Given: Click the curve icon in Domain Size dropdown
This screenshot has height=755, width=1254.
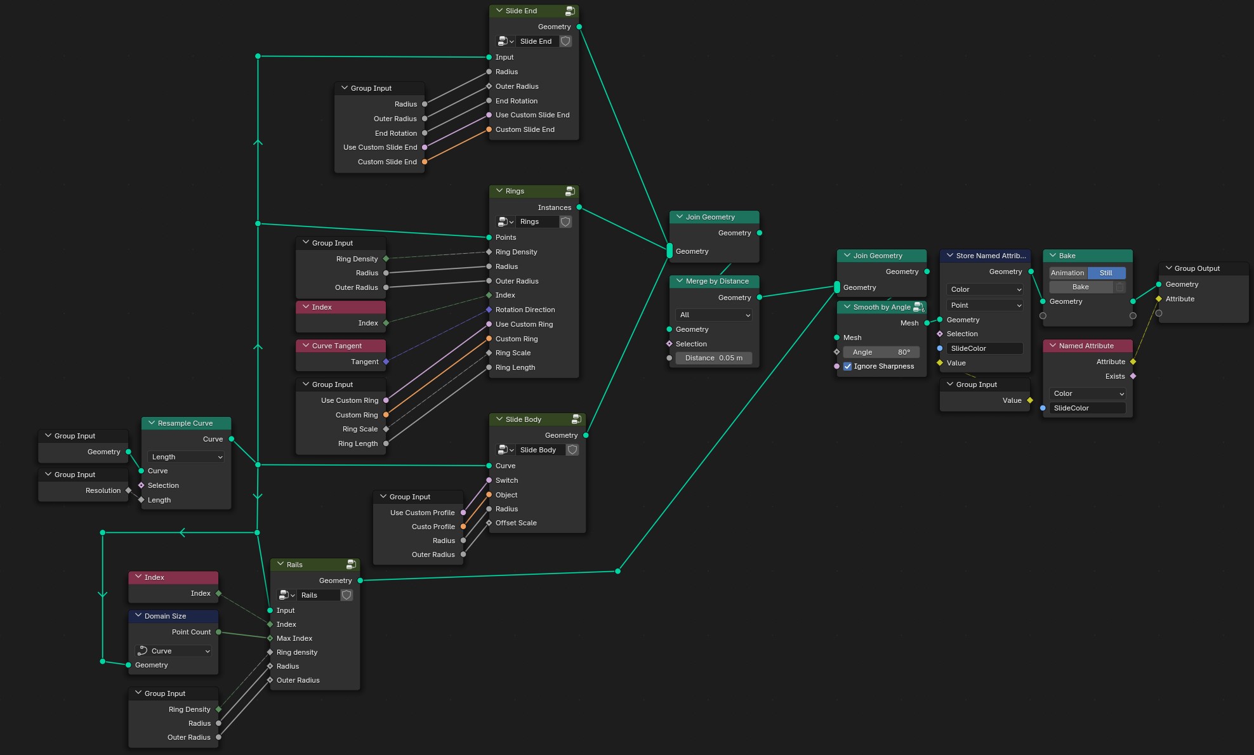Looking at the screenshot, I should click(x=143, y=651).
